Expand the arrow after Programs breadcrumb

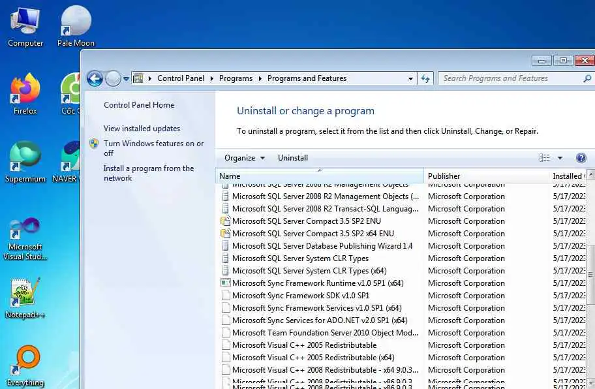(260, 78)
